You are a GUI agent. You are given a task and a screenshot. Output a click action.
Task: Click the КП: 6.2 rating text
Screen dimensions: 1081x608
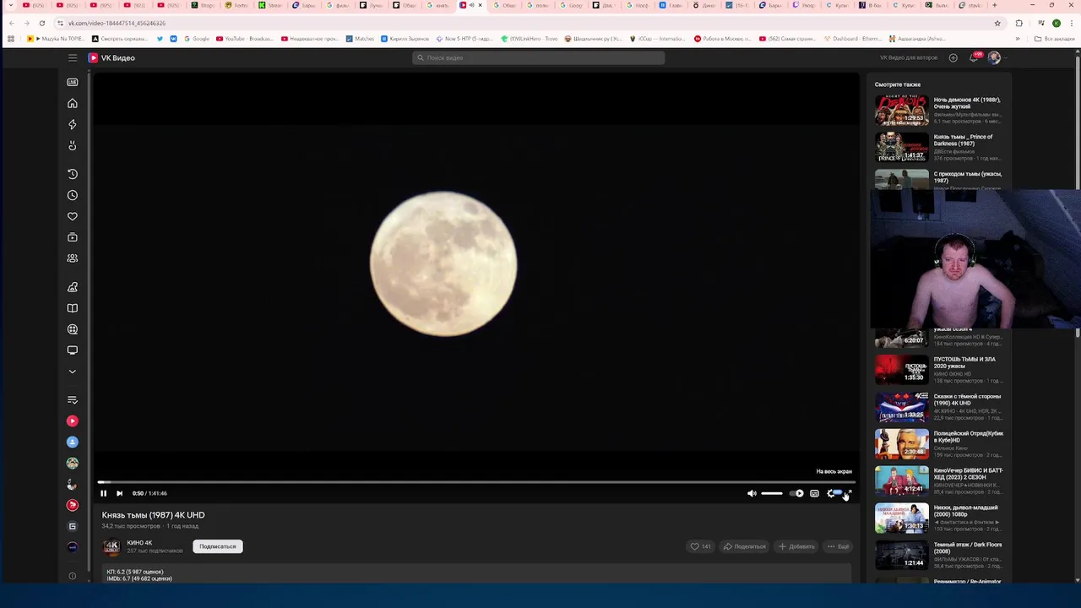[x=135, y=572]
